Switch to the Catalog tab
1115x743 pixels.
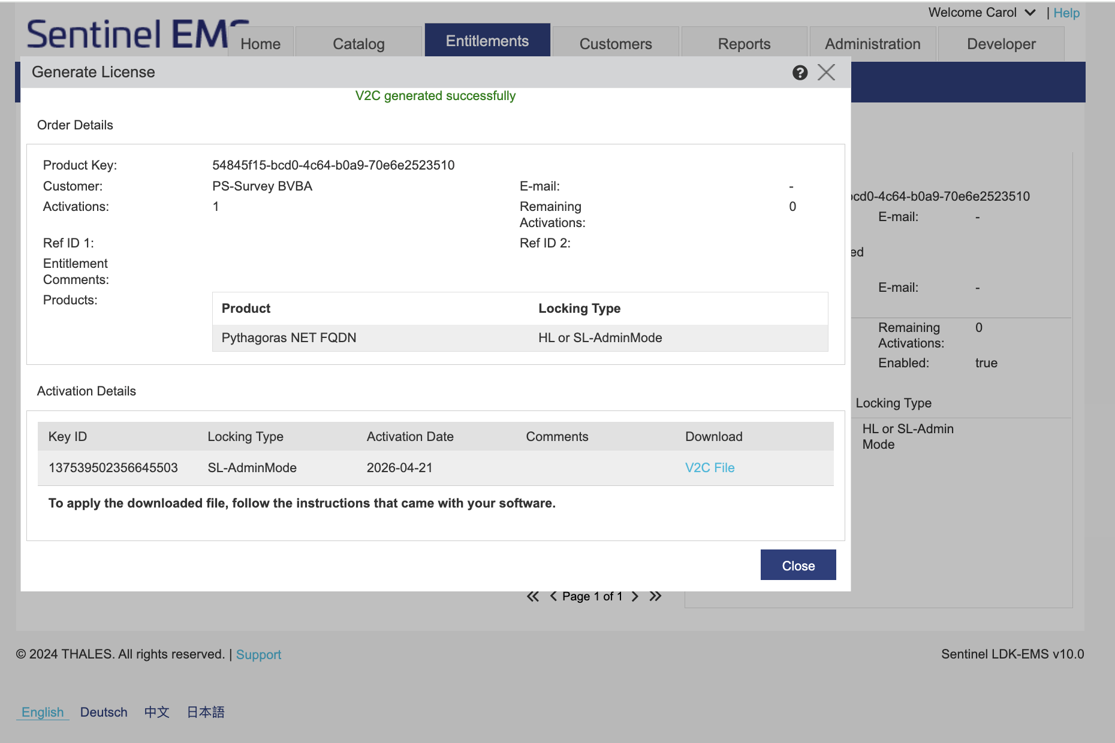click(358, 44)
